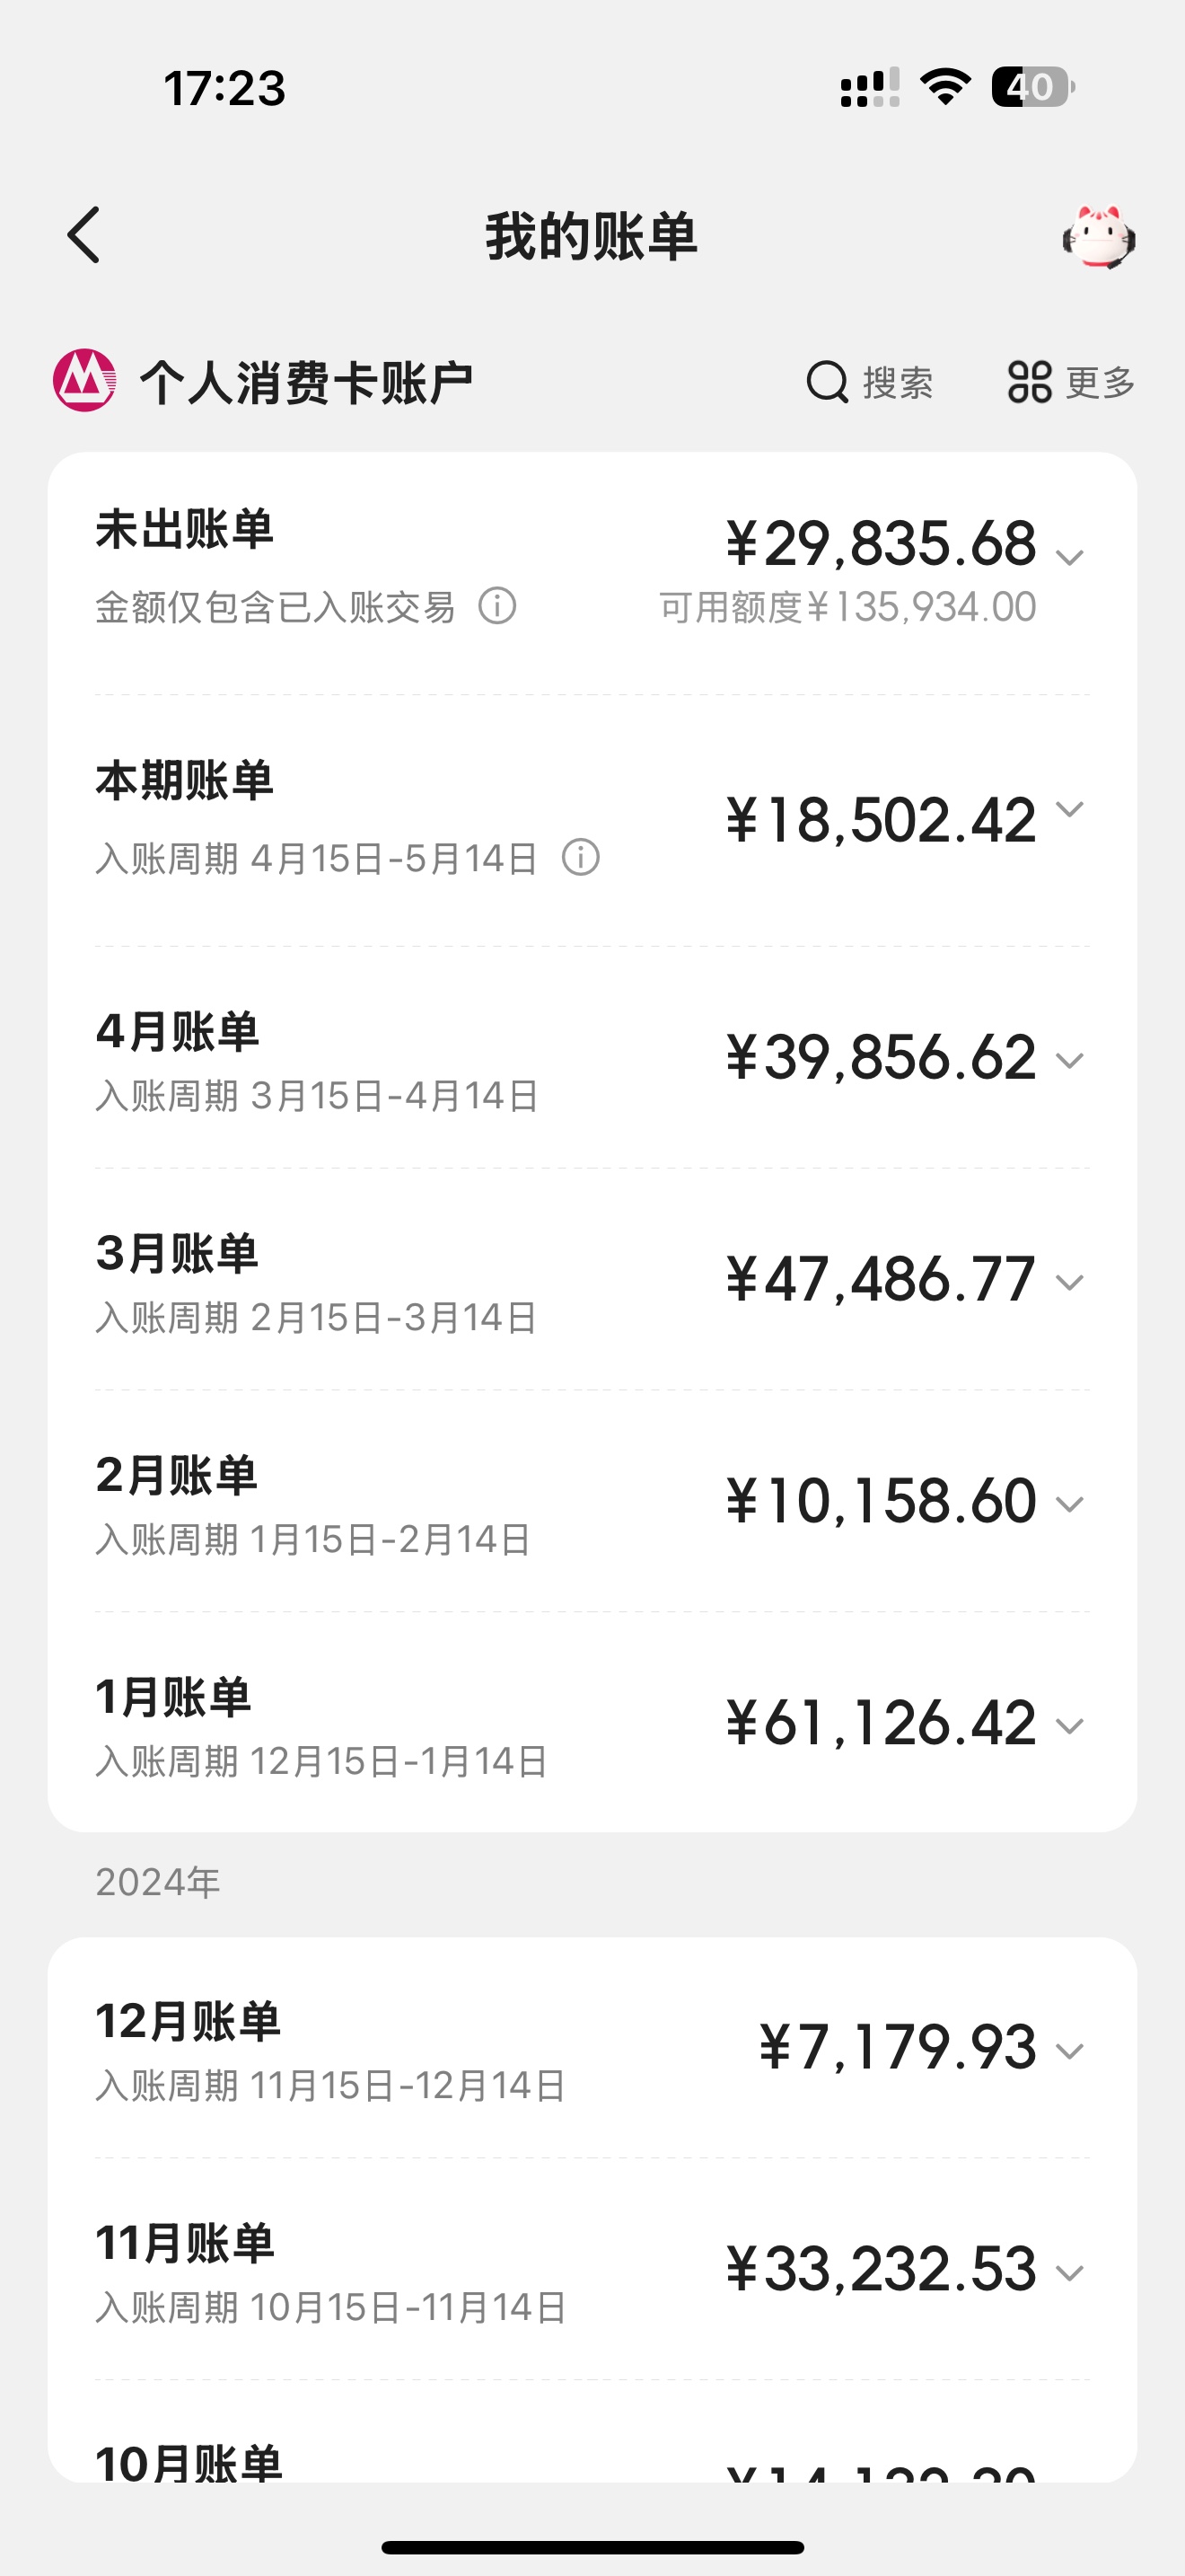Open the partially visible 10月账单 row
1185x2576 pixels.
point(592,2432)
